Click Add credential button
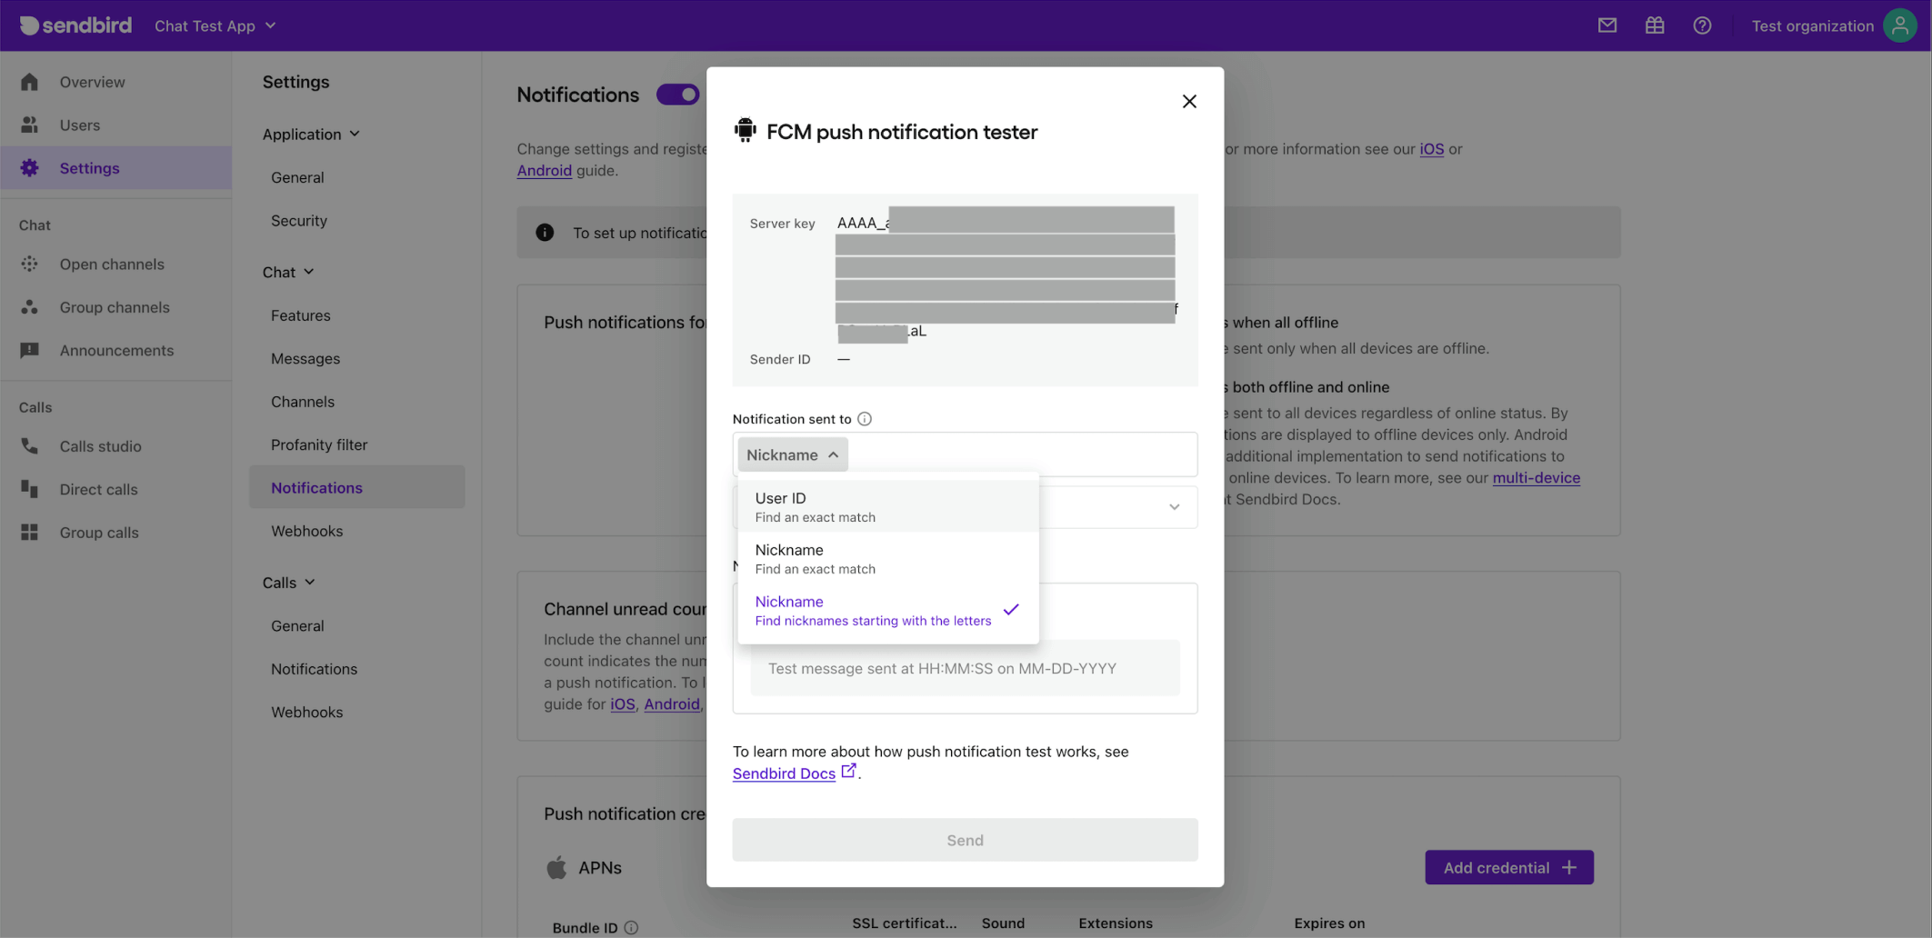Image resolution: width=1932 pixels, height=938 pixels. [x=1509, y=867]
